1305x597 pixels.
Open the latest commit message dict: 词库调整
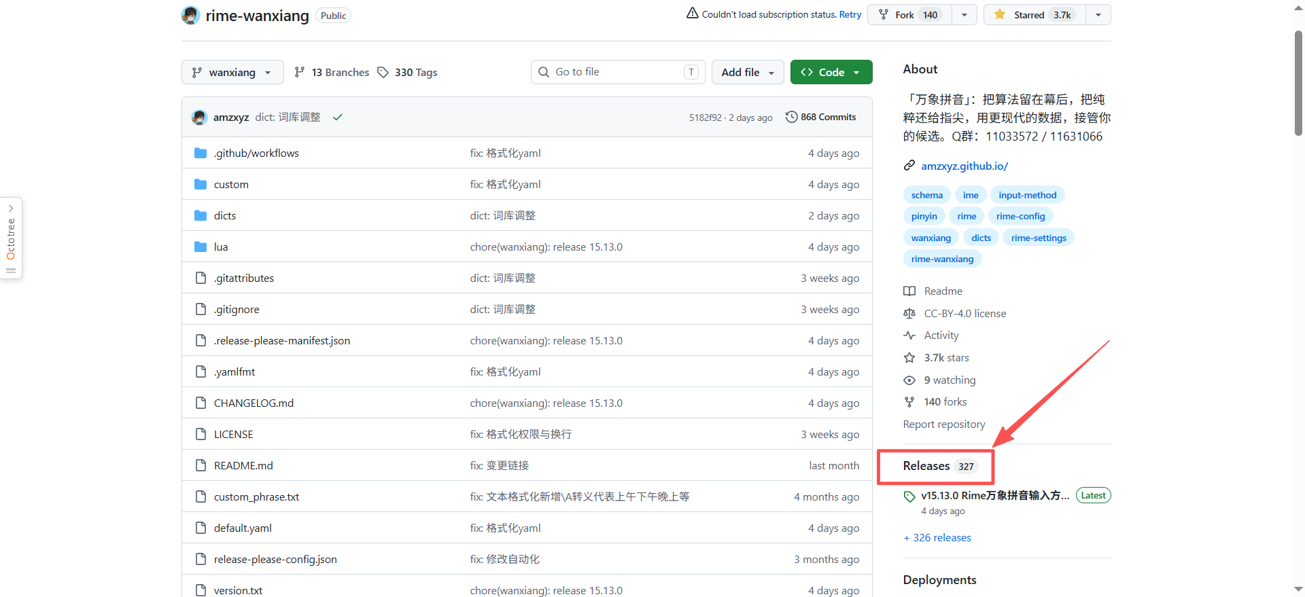(288, 117)
